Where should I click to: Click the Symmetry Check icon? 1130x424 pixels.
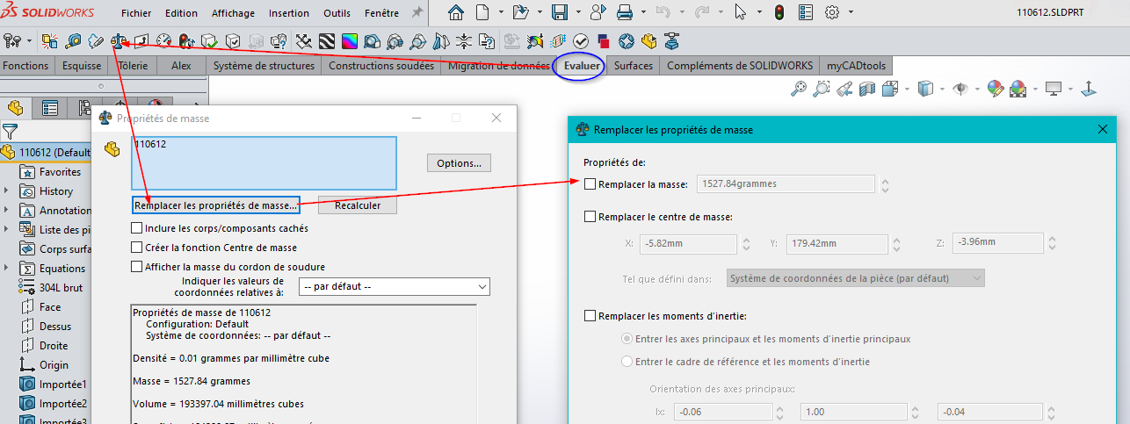(440, 40)
